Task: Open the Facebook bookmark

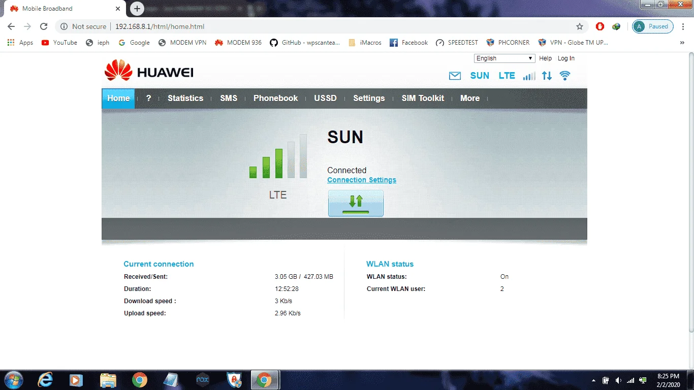Action: (409, 43)
